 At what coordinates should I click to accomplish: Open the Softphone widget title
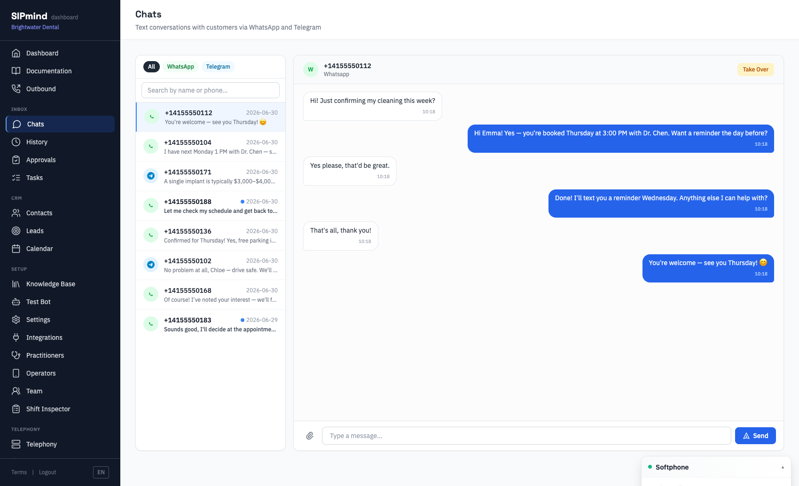tap(672, 467)
